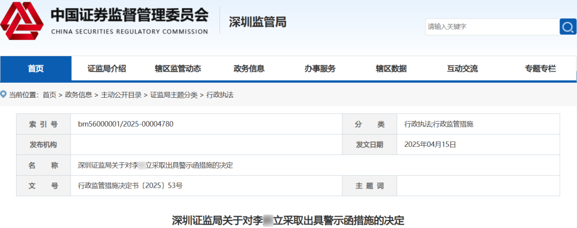Click the 主动公开目录 breadcrumb link

tap(121, 95)
